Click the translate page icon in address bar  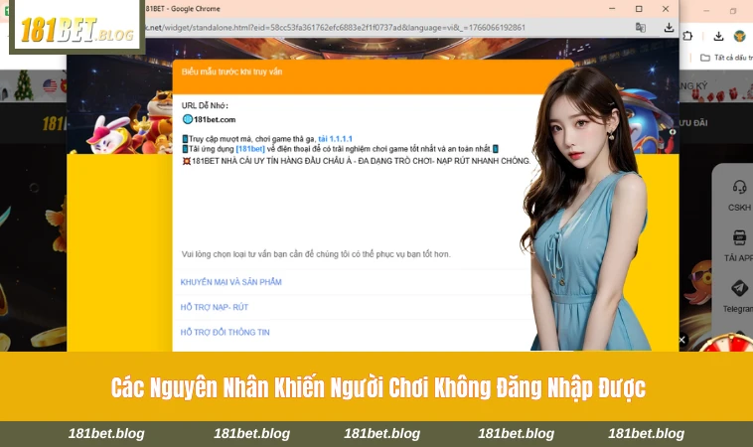[x=640, y=28]
